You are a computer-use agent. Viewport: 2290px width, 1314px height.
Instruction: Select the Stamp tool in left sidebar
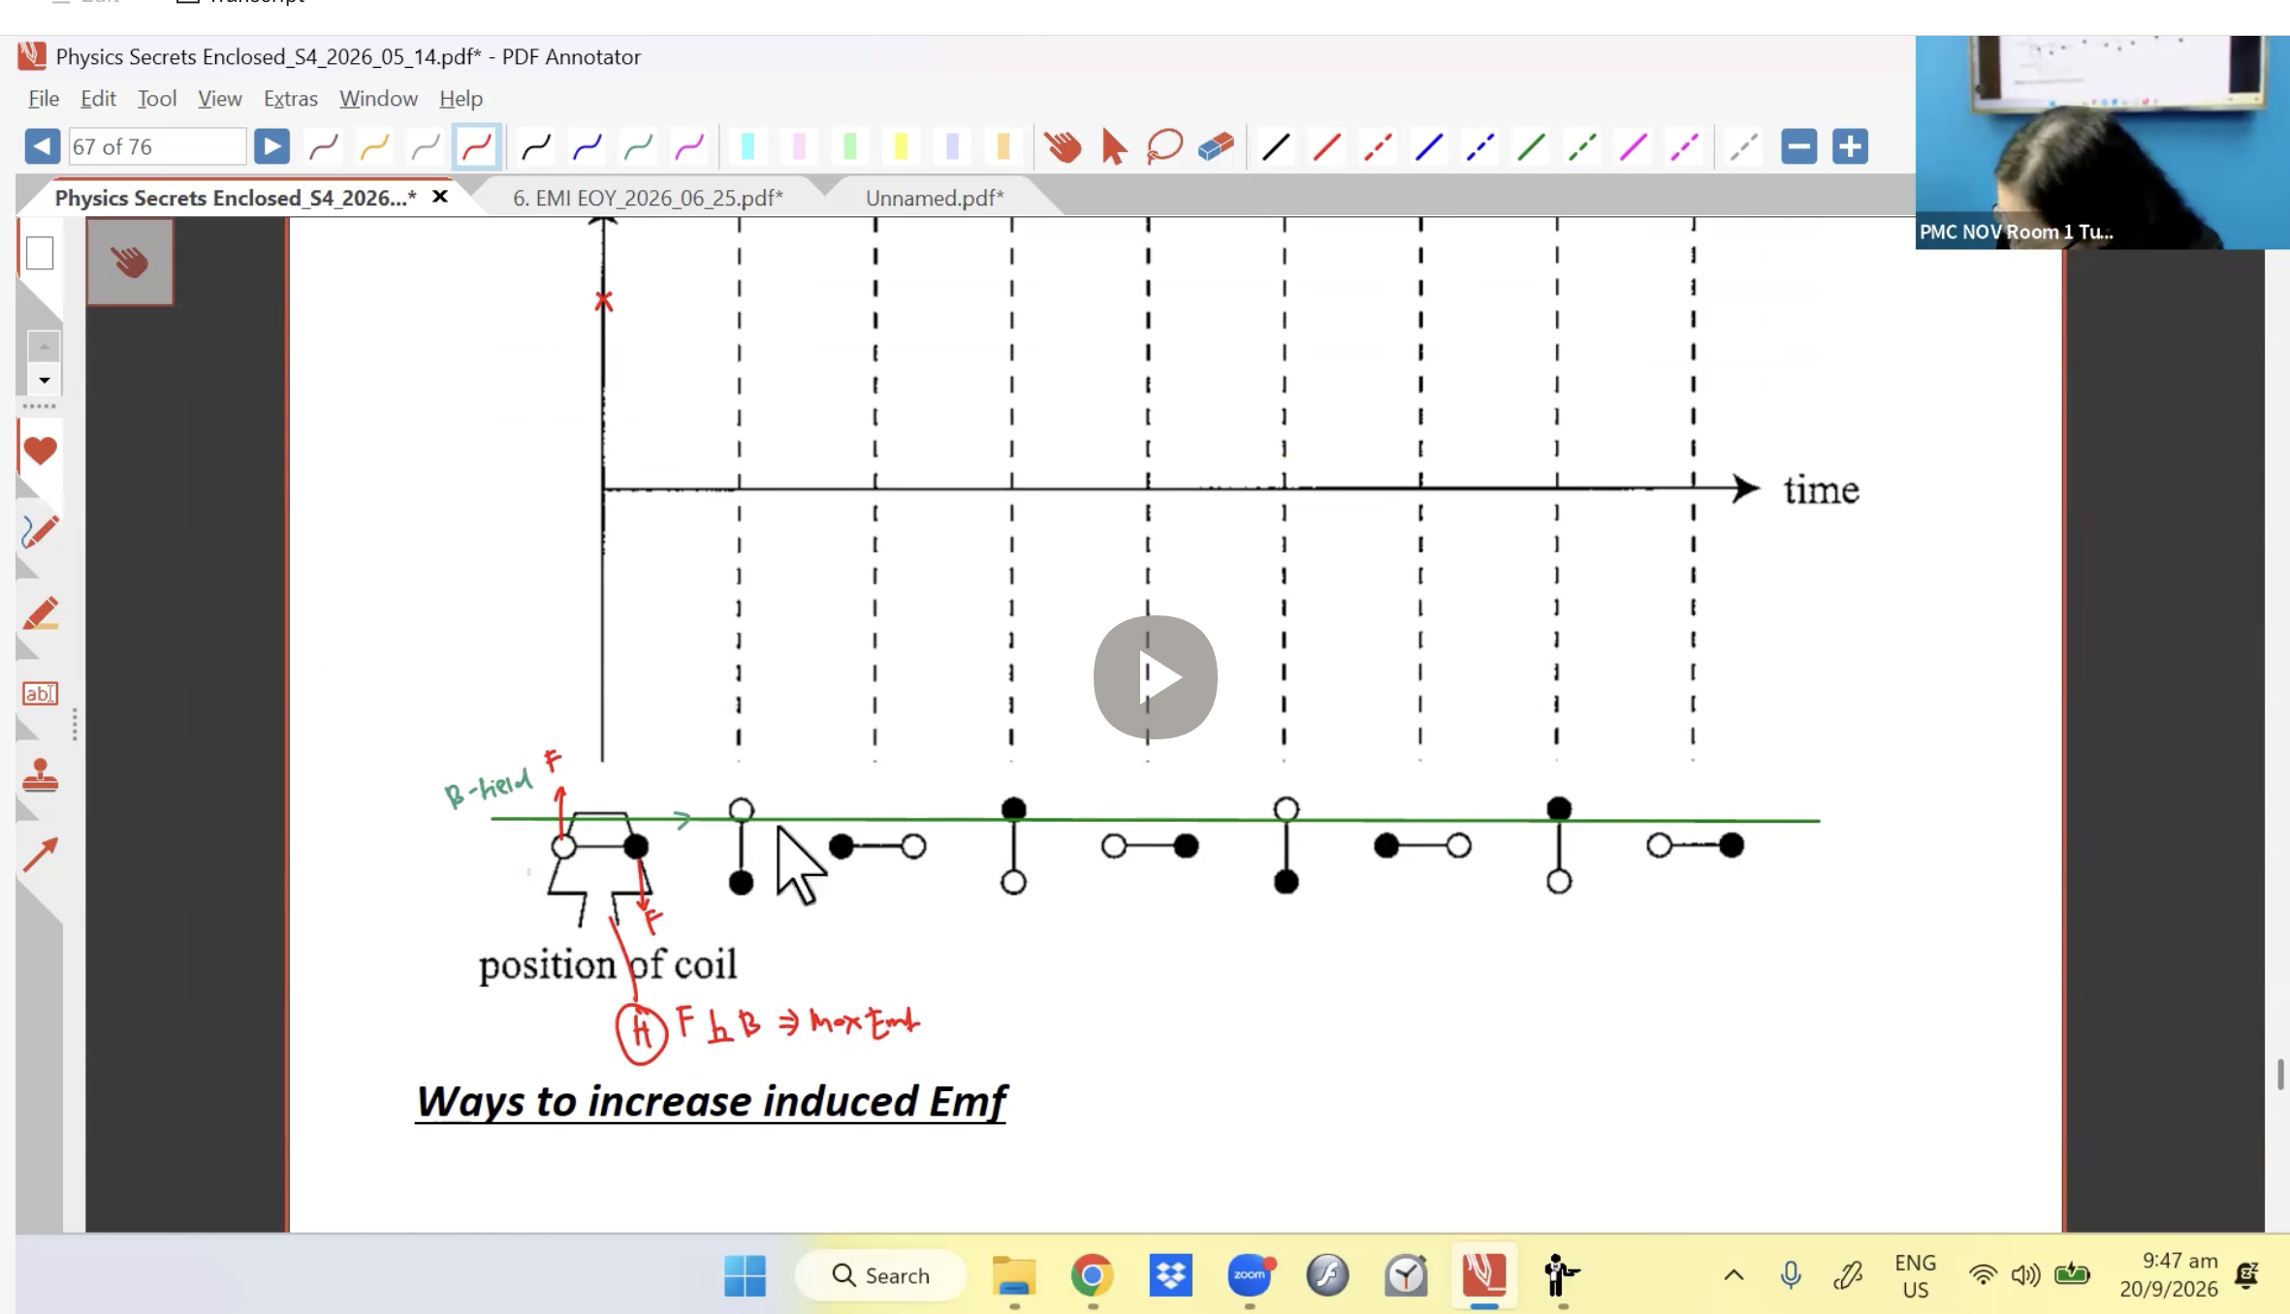[40, 775]
